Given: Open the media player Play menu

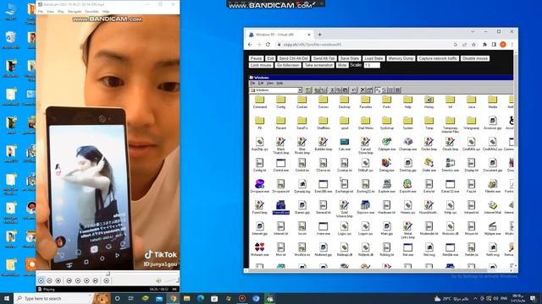Looking at the screenshot, I should pyautogui.click(x=61, y=11).
